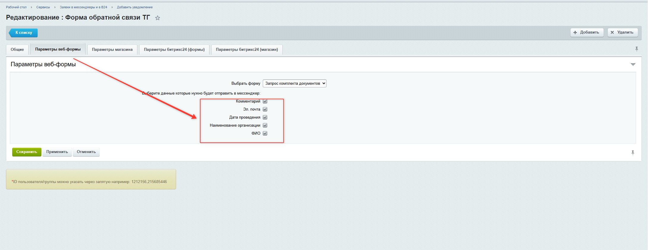
Task: Toggle the ФИО checkbox
Action: tap(265, 133)
